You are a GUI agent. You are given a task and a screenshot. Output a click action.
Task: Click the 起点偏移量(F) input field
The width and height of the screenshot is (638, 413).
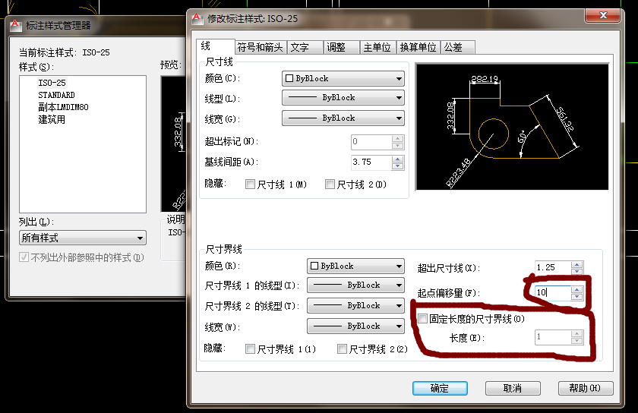point(553,292)
